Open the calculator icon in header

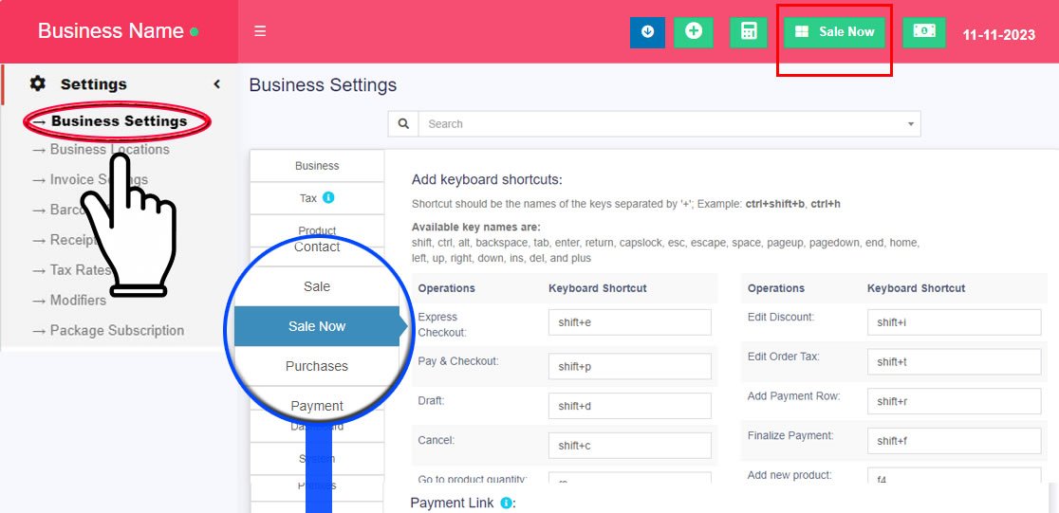(749, 31)
